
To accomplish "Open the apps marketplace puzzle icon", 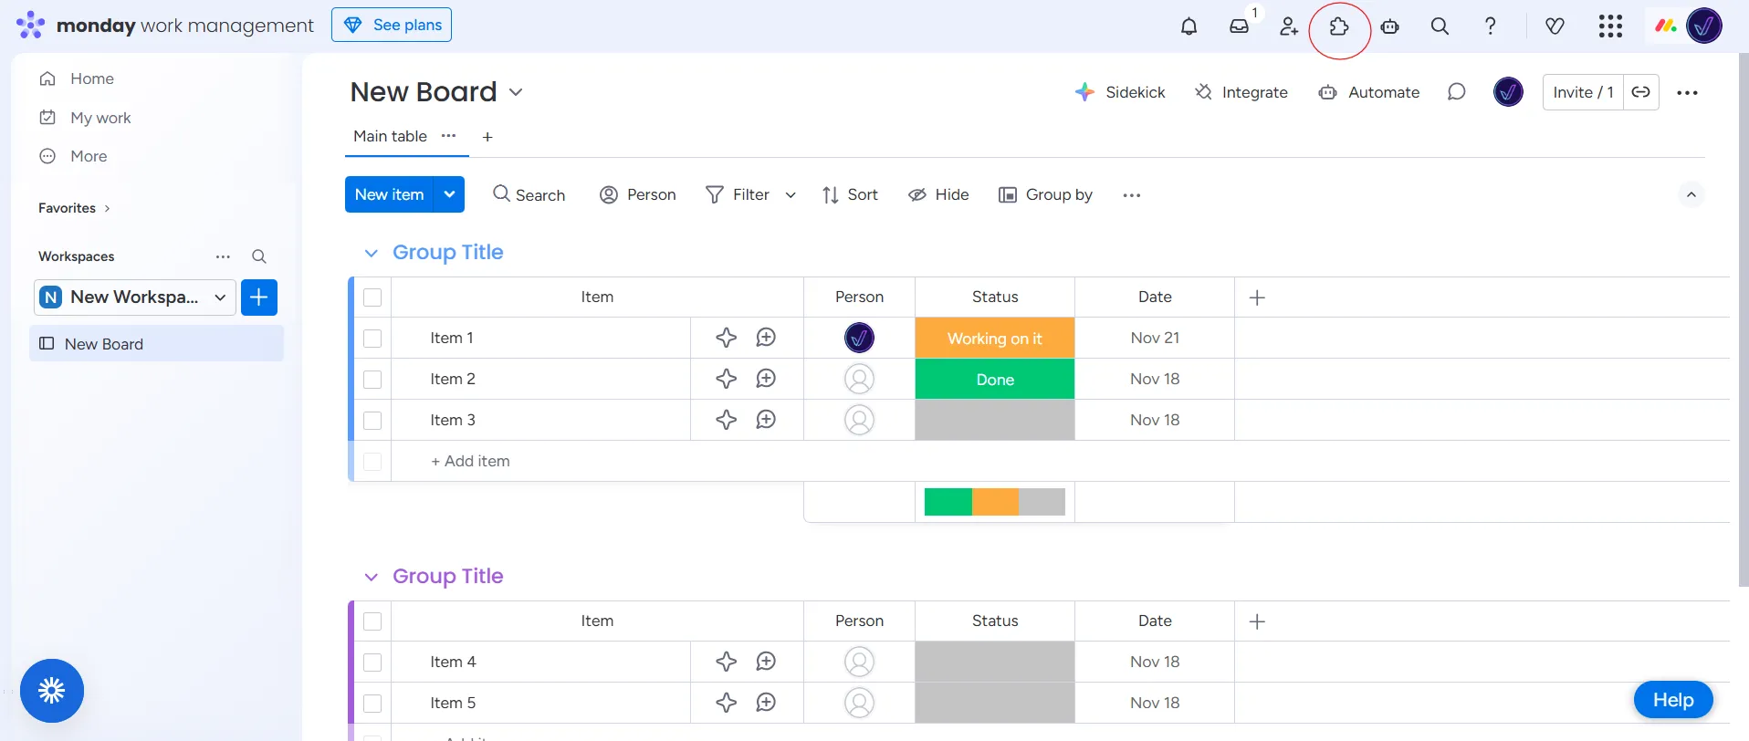I will (1339, 26).
